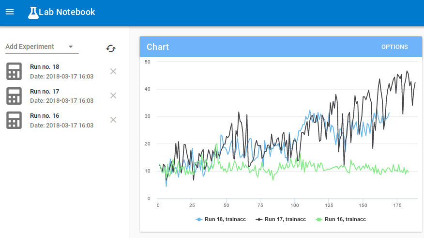Toggle Run 18 trainacc series in legend
This screenshot has height=238, width=424.
click(221, 219)
